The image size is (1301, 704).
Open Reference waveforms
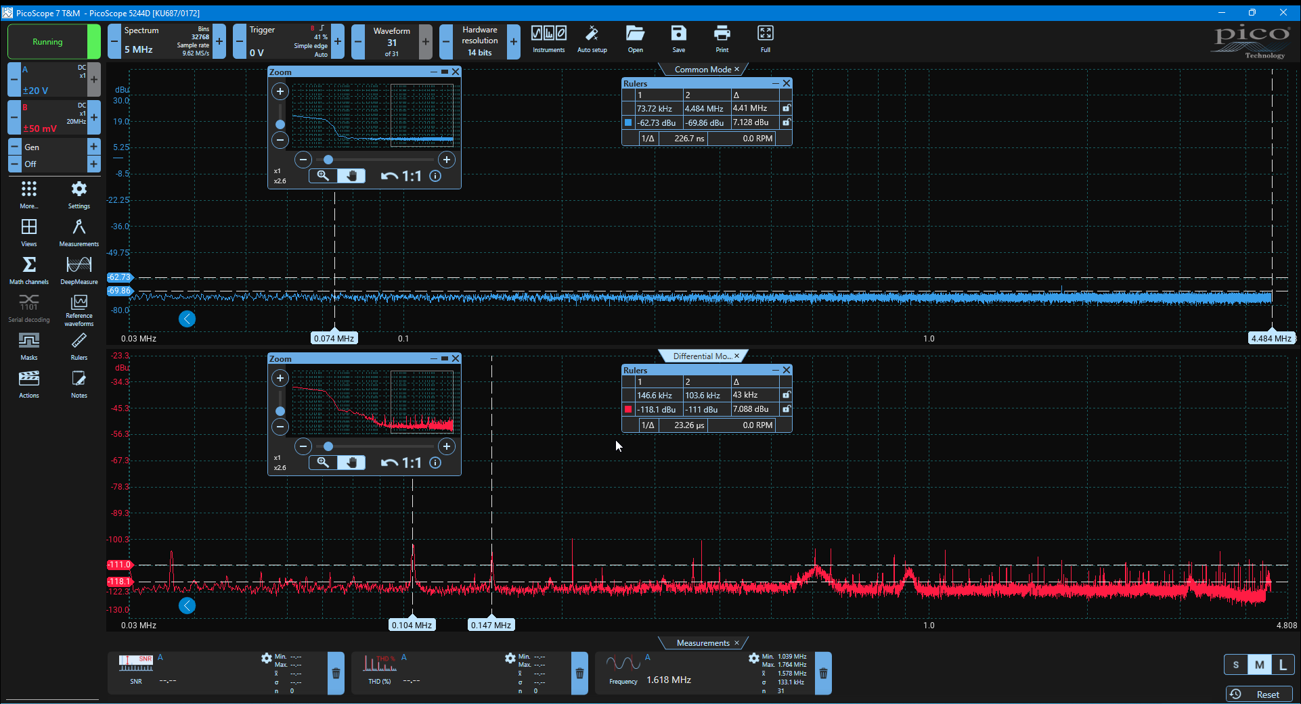coord(79,310)
